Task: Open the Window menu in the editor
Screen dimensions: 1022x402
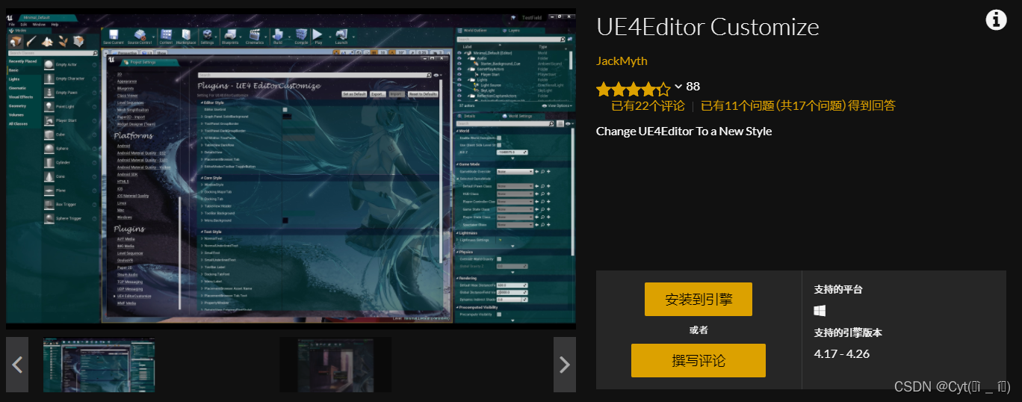Action: pyautogui.click(x=39, y=25)
